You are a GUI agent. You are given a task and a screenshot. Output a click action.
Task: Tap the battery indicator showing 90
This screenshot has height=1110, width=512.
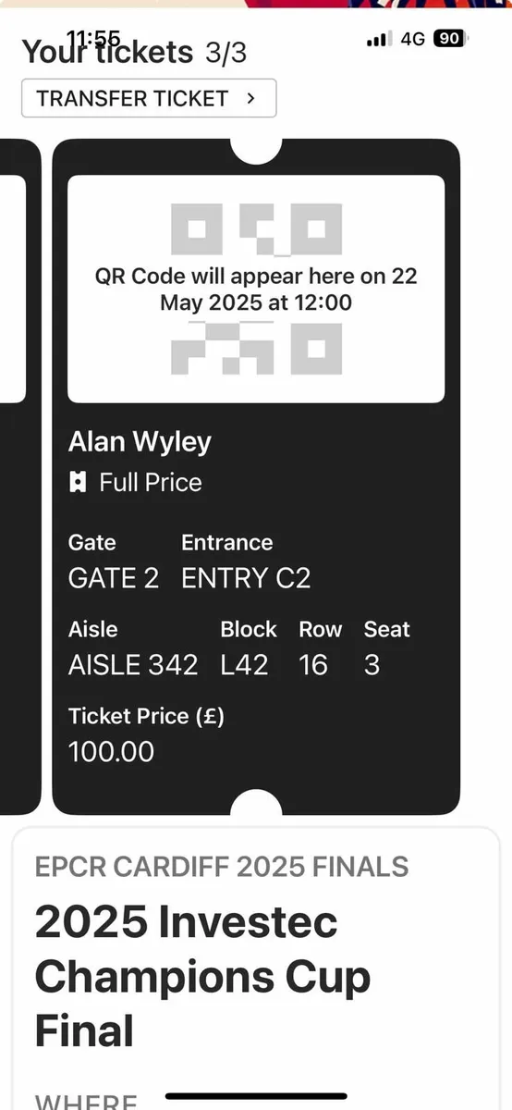pyautogui.click(x=450, y=39)
